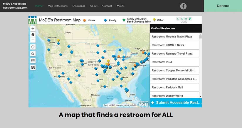Viewport: 242px width, 128px height.
Task: Click the Donate button
Action: pyautogui.click(x=223, y=6)
